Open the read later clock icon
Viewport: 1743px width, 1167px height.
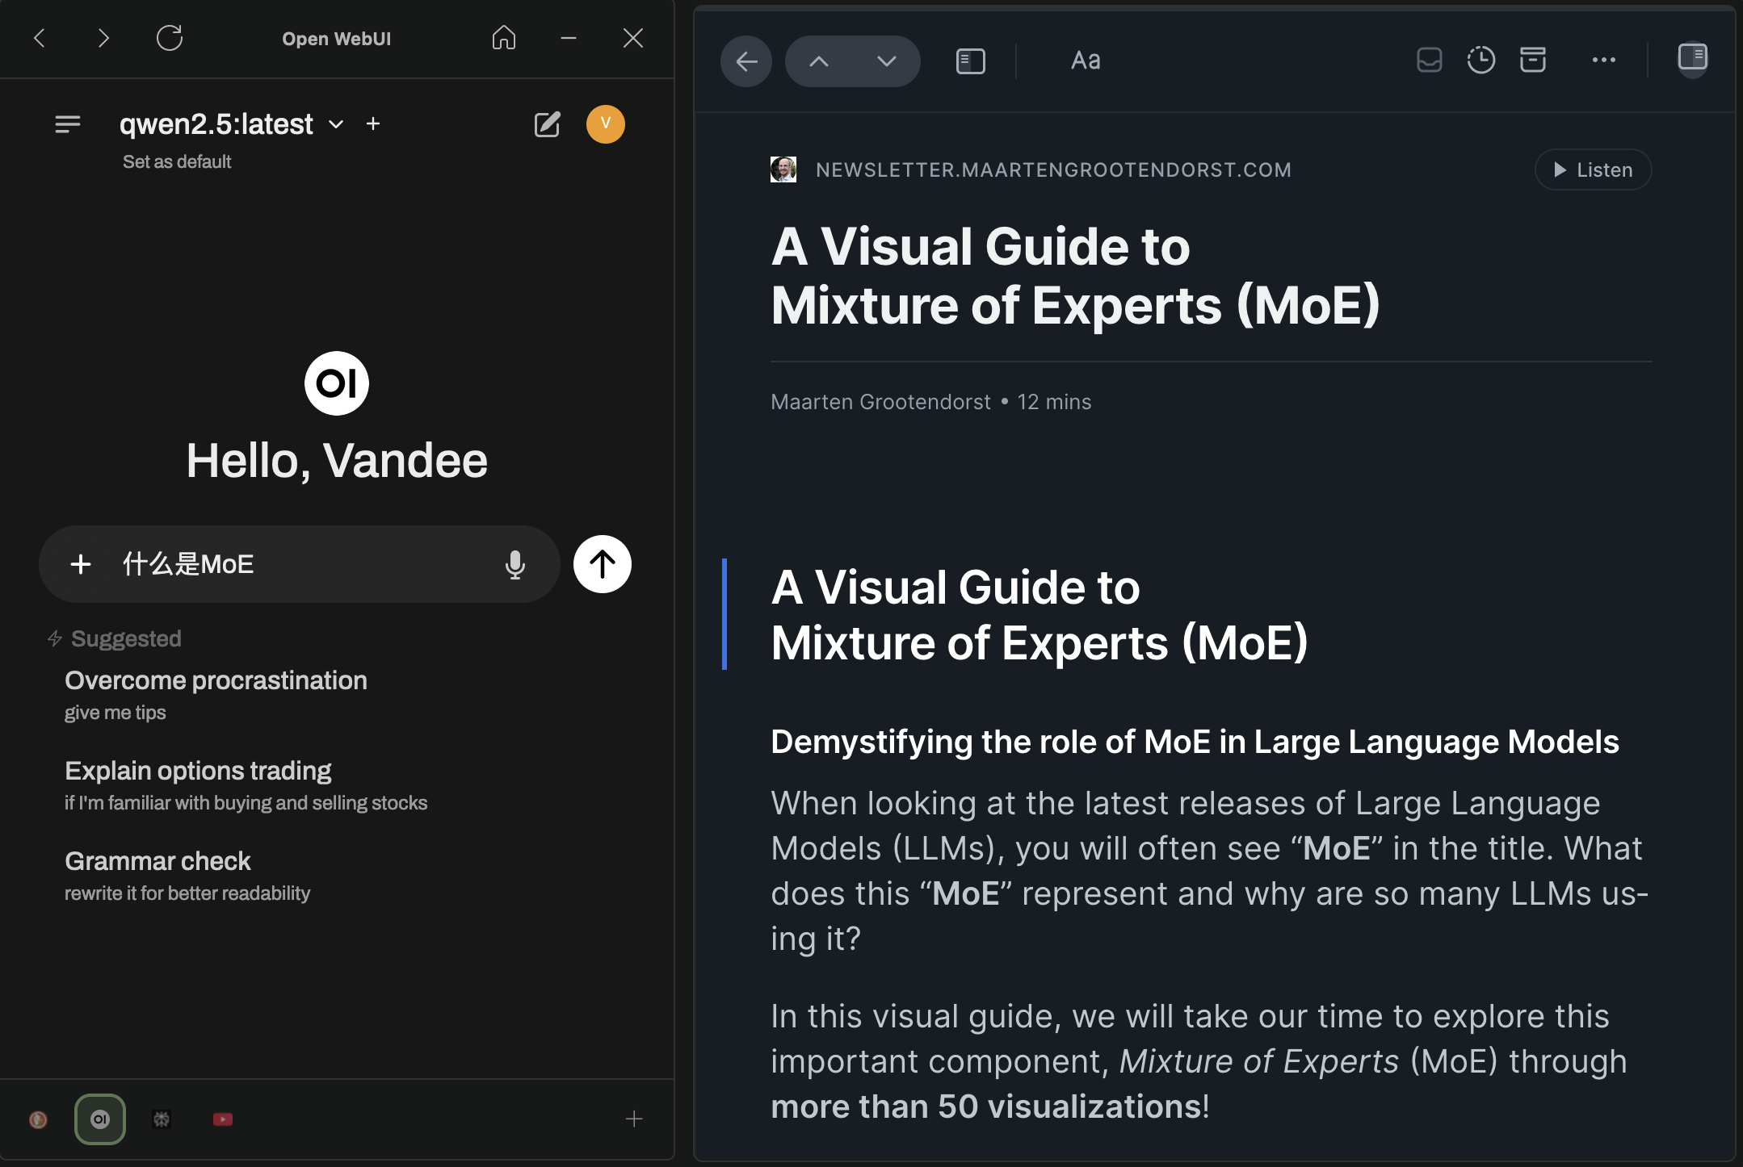point(1480,60)
